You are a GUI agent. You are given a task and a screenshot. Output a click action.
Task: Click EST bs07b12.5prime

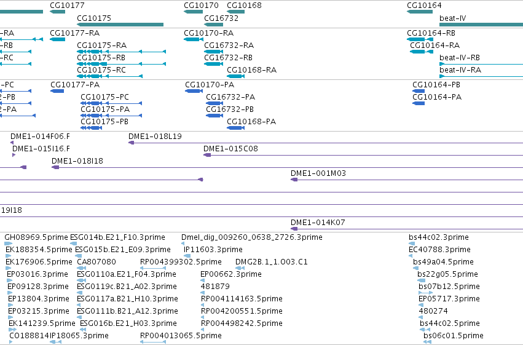426,293
